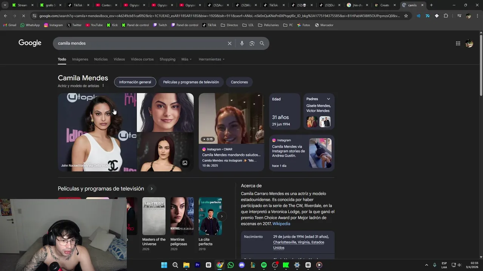Open the Mentiras peligrosas movie poster
Viewport: 483px width, 271px height.
182,216
